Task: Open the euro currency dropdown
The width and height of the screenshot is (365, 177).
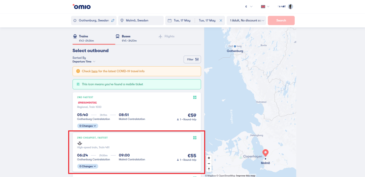Action: pyautogui.click(x=249, y=6)
